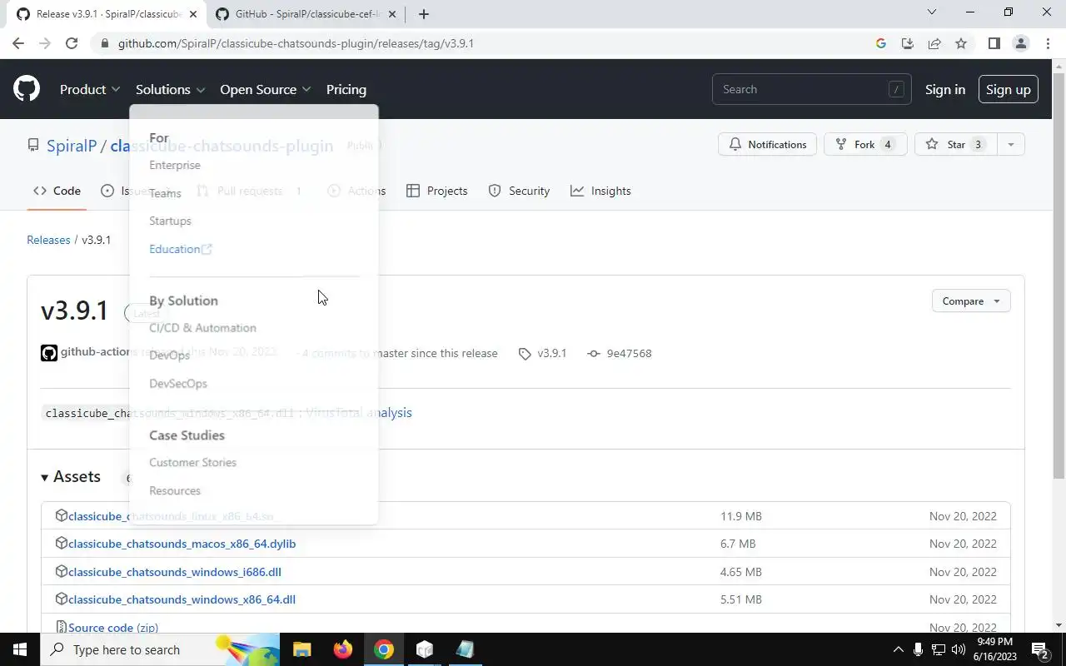The image size is (1066, 666).
Task: Download classicube_chatsounds_windows_x86_64.dll
Action: (182, 599)
